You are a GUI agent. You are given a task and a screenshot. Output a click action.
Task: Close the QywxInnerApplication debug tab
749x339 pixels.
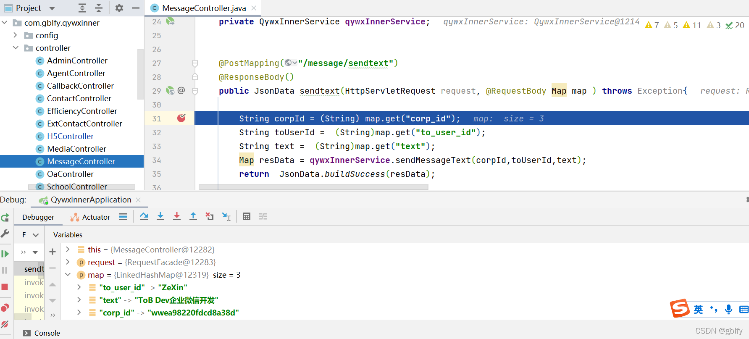tap(138, 200)
